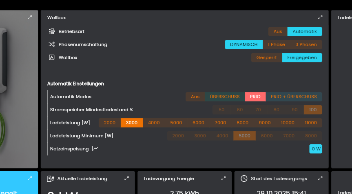Screen dimensions: 352x194
Task: Click the clock icon beside Start des Ladevorgangs
Action: tap(244, 179)
